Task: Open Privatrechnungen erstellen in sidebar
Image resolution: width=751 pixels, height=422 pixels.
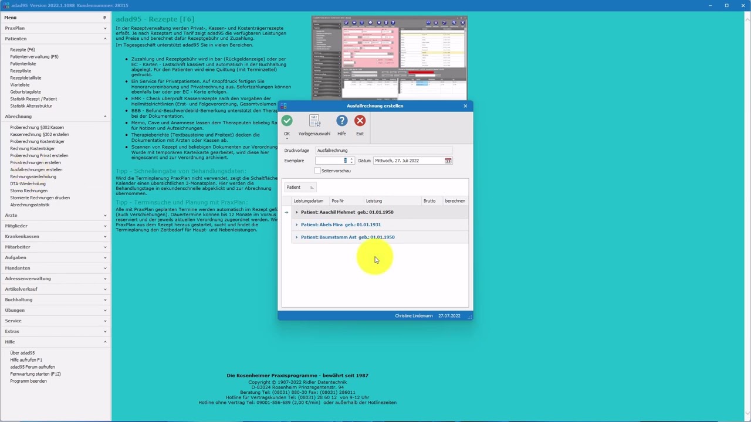Action: point(35,162)
